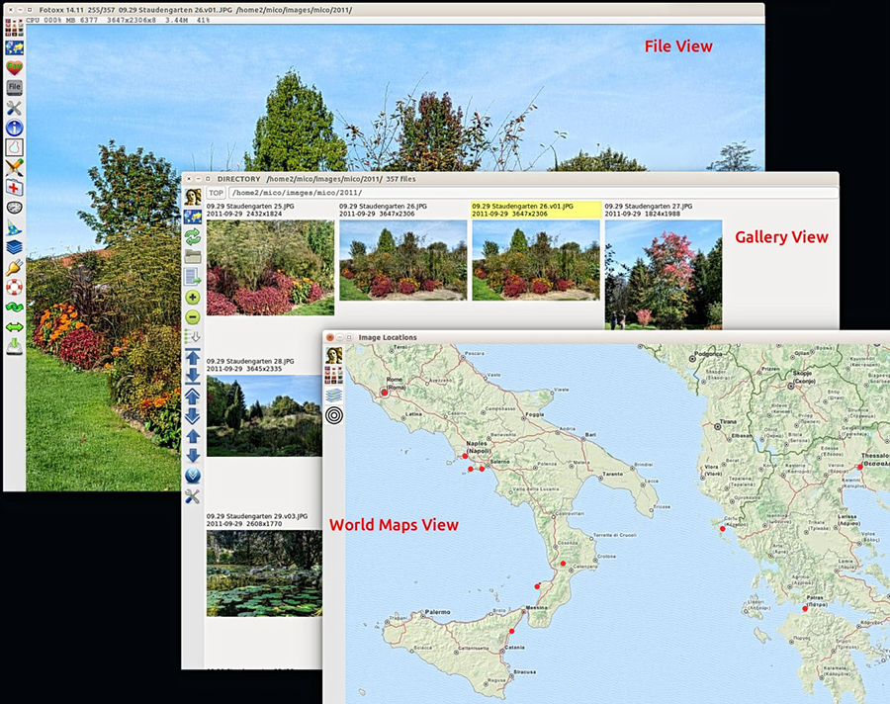This screenshot has width=890, height=704.
Task: Move down one row with plain down arrow
Action: [193, 456]
